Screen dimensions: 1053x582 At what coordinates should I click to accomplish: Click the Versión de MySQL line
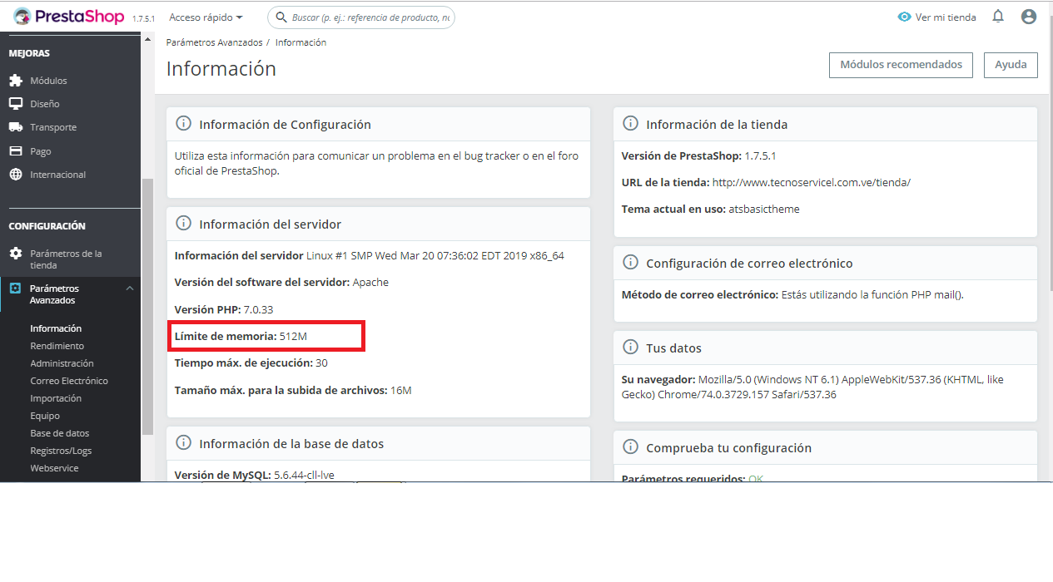click(254, 476)
